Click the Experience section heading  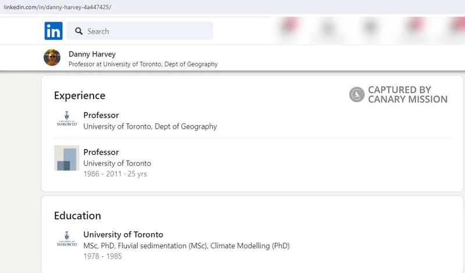click(x=80, y=95)
